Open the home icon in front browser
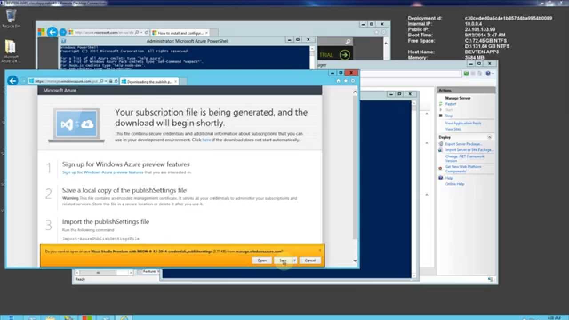 pos(339,81)
